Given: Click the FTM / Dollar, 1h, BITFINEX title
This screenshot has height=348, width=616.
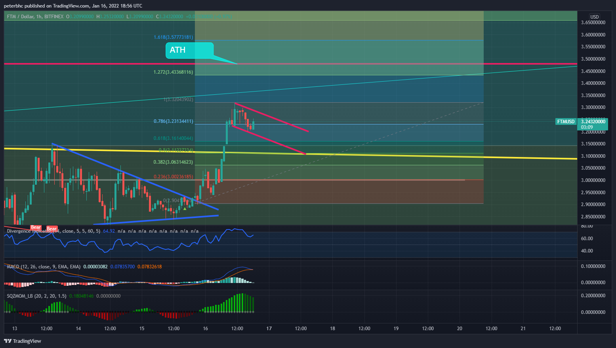Looking at the screenshot, I should 35,17.
